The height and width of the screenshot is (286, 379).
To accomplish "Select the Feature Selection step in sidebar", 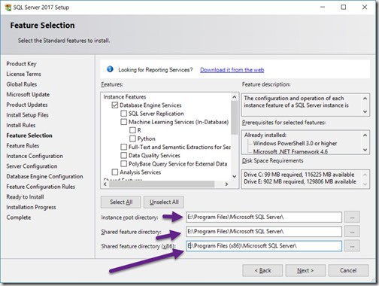I will (29, 135).
